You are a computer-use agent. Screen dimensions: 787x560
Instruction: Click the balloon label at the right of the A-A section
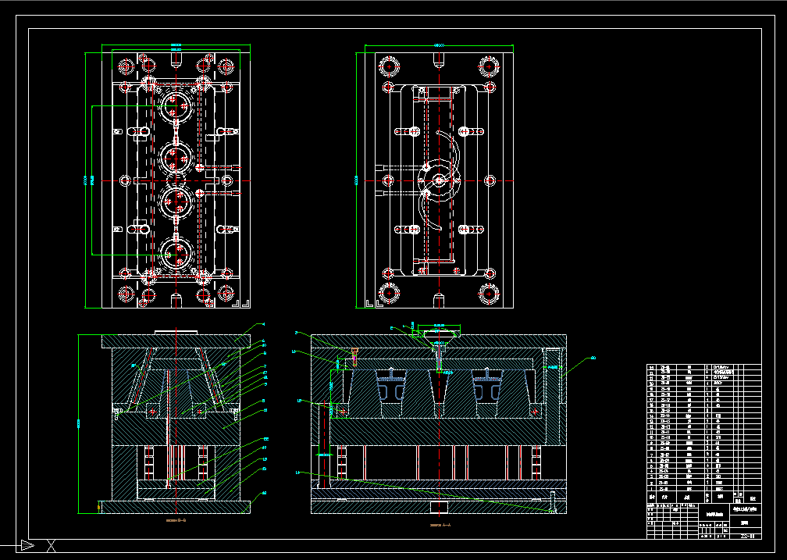593,358
